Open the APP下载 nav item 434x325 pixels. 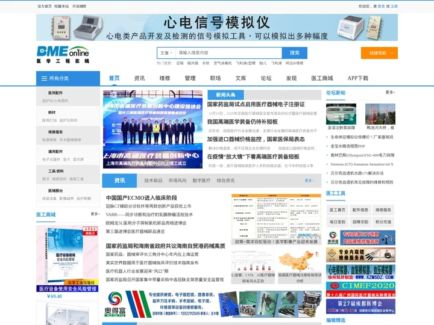coord(357,78)
